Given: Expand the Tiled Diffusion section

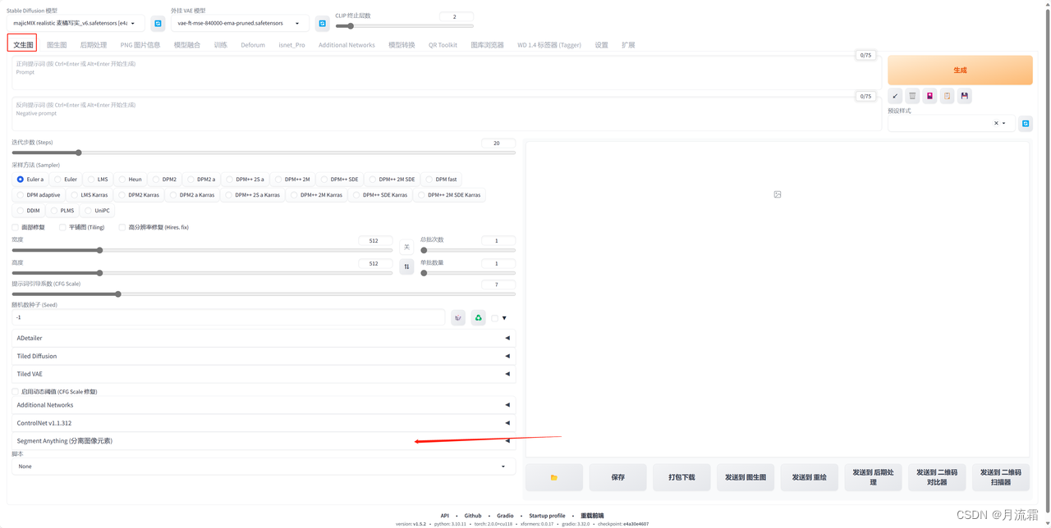Looking at the screenshot, I should (x=264, y=356).
